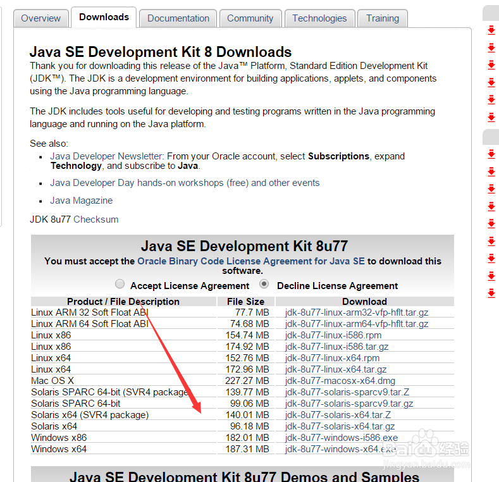
Task: Click the 227.27 MB file size
Action: (247, 381)
